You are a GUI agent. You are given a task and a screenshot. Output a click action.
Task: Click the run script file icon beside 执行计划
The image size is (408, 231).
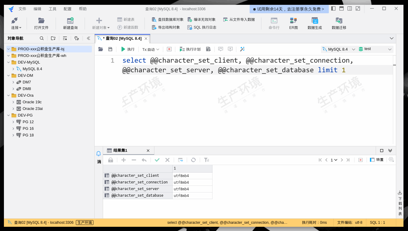tap(208, 49)
